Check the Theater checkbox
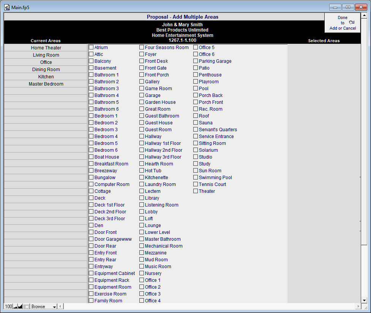The width and height of the screenshot is (371, 313). pyautogui.click(x=196, y=191)
